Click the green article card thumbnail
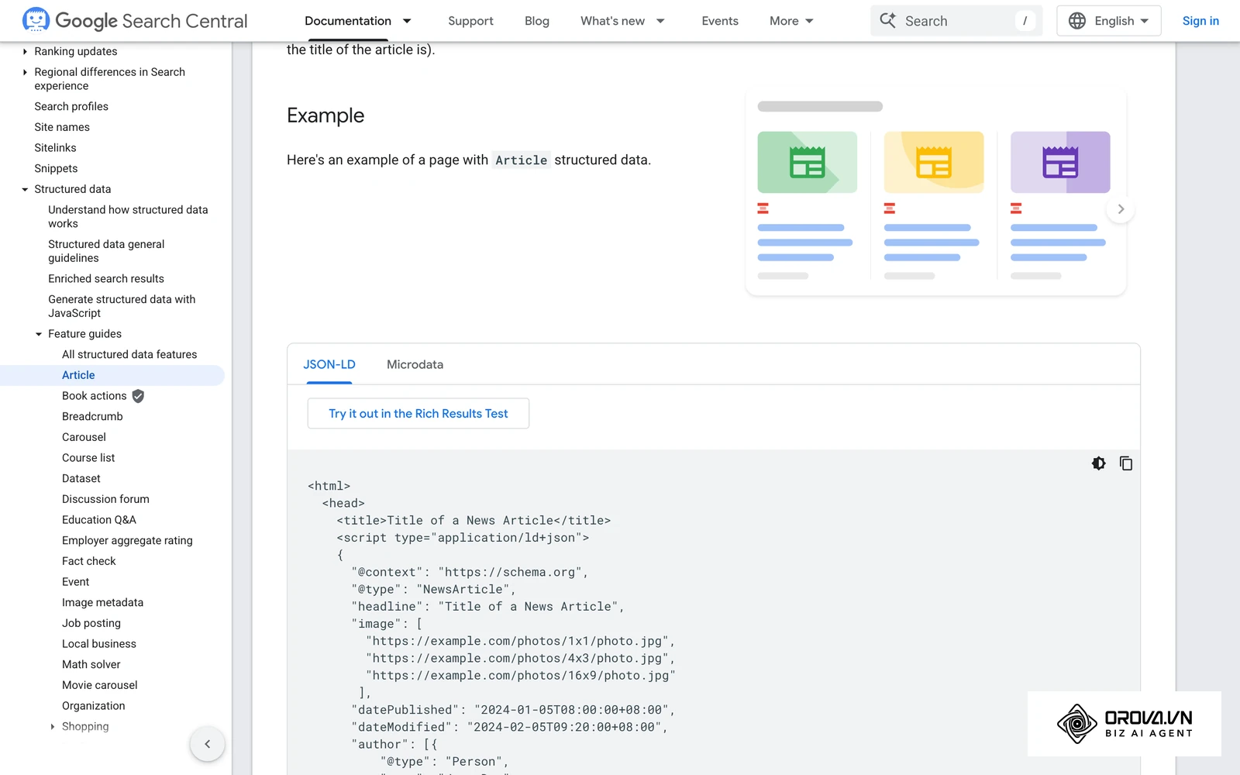The width and height of the screenshot is (1240, 775). (807, 162)
